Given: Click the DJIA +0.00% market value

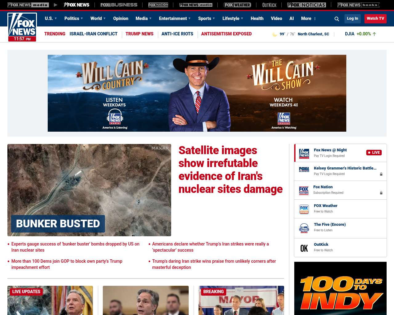Looking at the screenshot, I should tap(360, 34).
